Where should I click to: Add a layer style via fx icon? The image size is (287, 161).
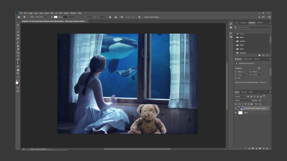(249, 148)
